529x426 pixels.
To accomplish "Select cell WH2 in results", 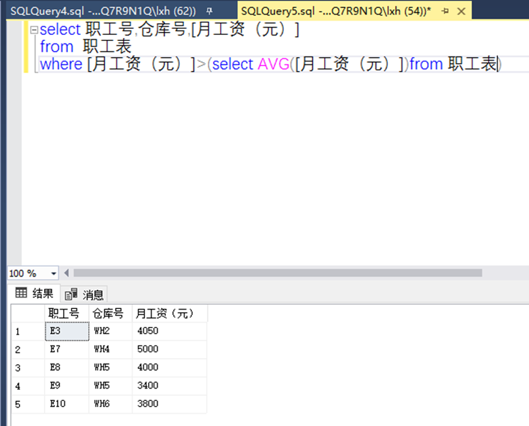I will click(111, 331).
